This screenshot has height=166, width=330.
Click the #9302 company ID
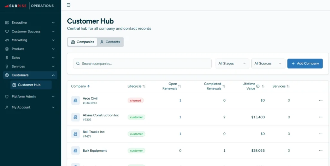pyautogui.click(x=87, y=119)
